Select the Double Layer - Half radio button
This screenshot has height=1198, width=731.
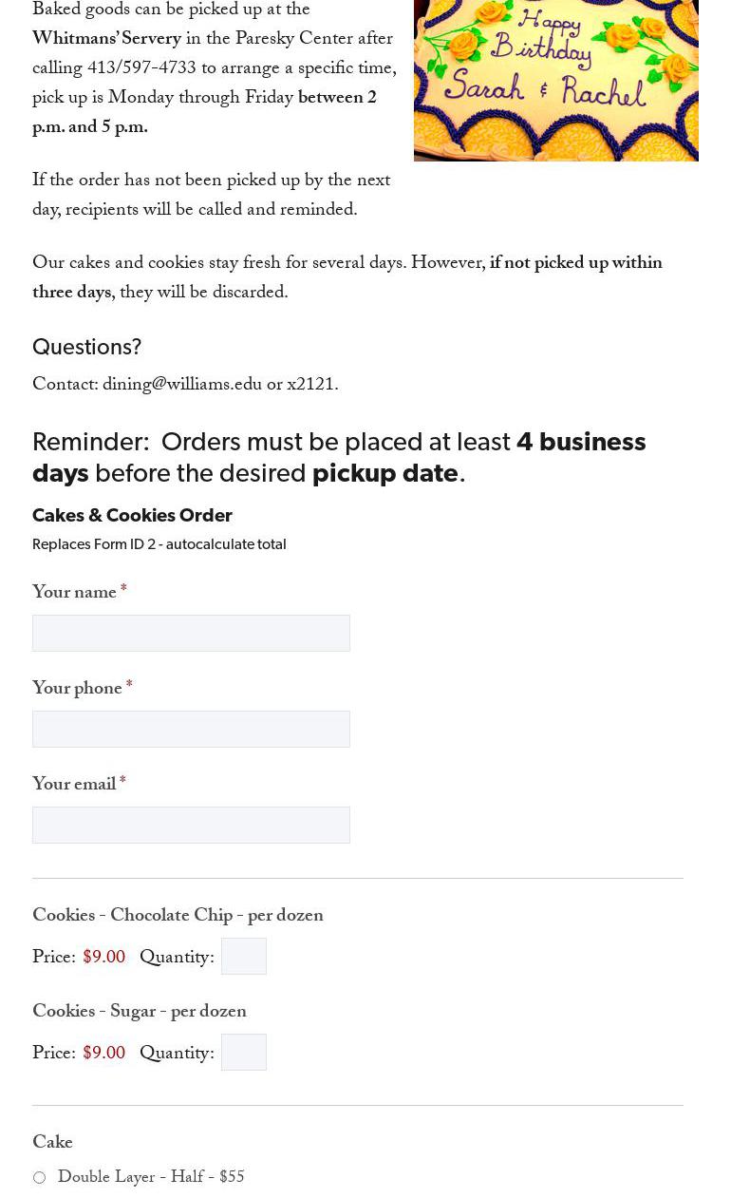[x=39, y=1178]
